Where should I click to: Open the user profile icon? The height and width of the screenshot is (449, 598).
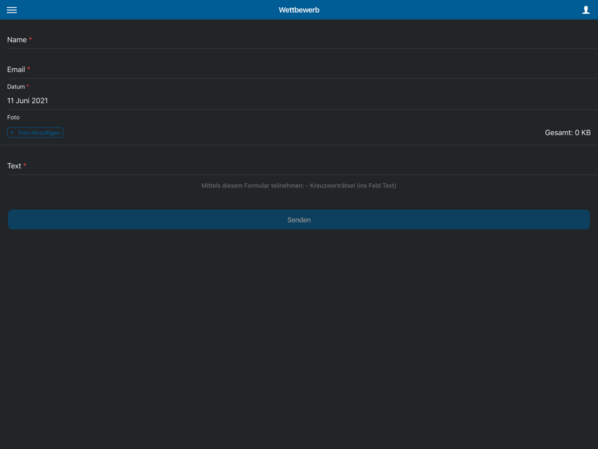pos(586,10)
